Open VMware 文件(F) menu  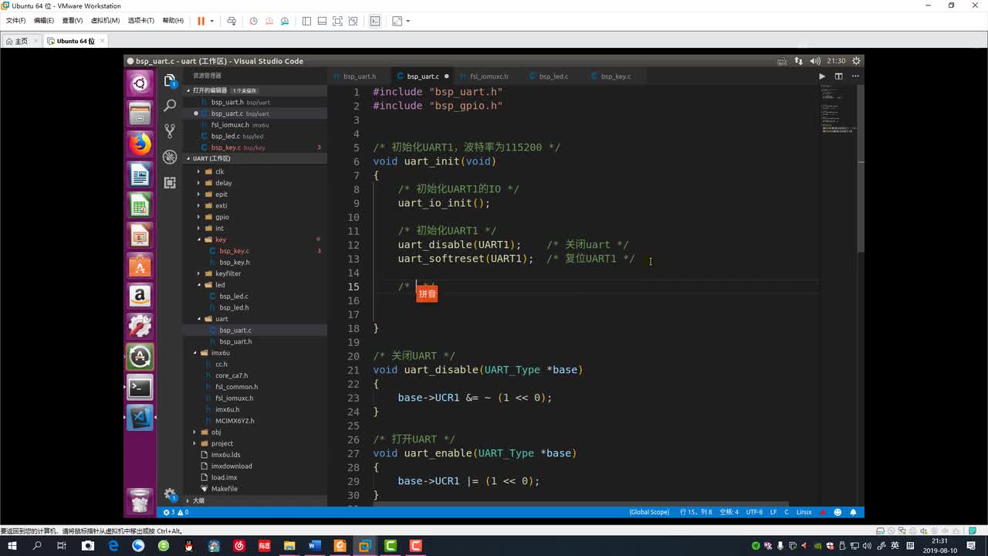(x=15, y=21)
